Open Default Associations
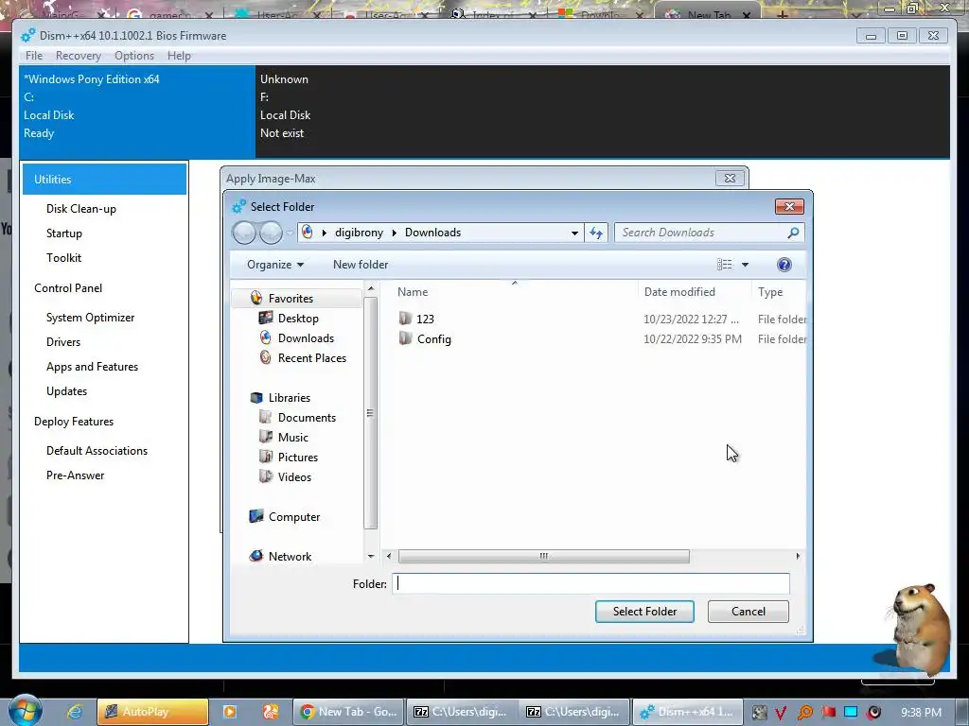Screen dimensions: 969x726 tap(97, 451)
